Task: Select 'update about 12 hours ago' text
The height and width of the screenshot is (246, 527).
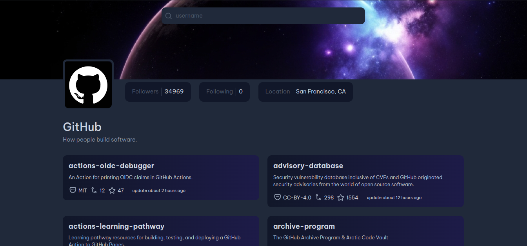Action: 394,198
